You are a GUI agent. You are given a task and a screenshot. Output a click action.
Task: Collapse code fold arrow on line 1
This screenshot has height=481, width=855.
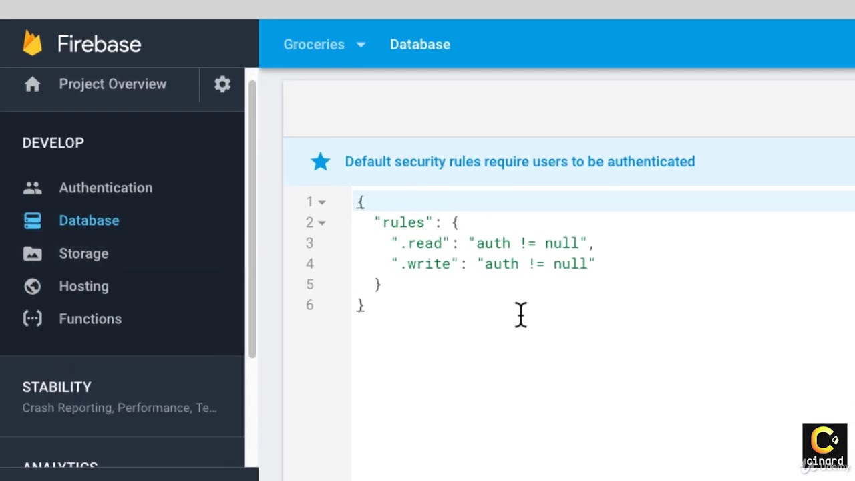point(322,202)
